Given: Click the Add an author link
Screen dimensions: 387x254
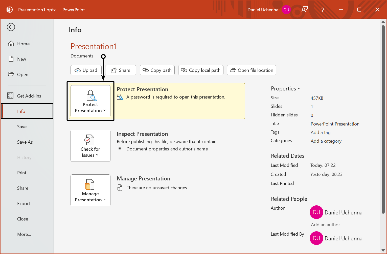Looking at the screenshot, I should pyautogui.click(x=325, y=225).
